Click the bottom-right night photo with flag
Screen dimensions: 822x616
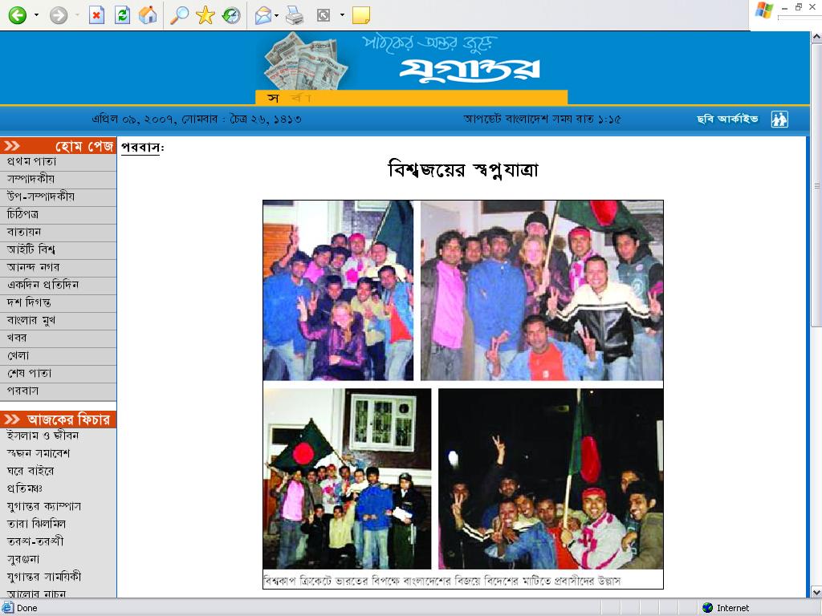pos(551,479)
